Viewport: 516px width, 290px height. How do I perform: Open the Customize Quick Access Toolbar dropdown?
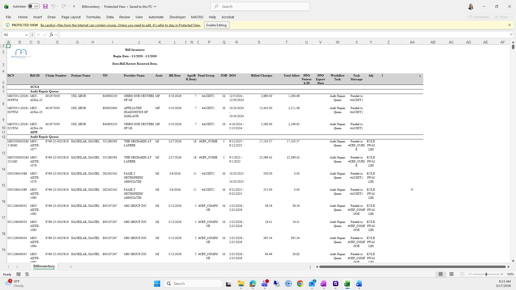74,6
